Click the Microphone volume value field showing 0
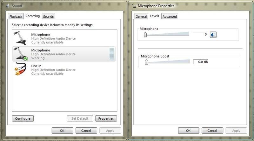Viewport: 254px width, 141px height. tap(200, 34)
